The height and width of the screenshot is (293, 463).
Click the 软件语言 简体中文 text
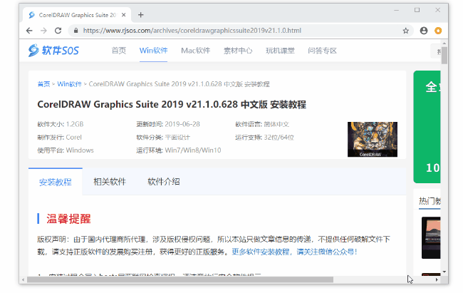[262, 124]
